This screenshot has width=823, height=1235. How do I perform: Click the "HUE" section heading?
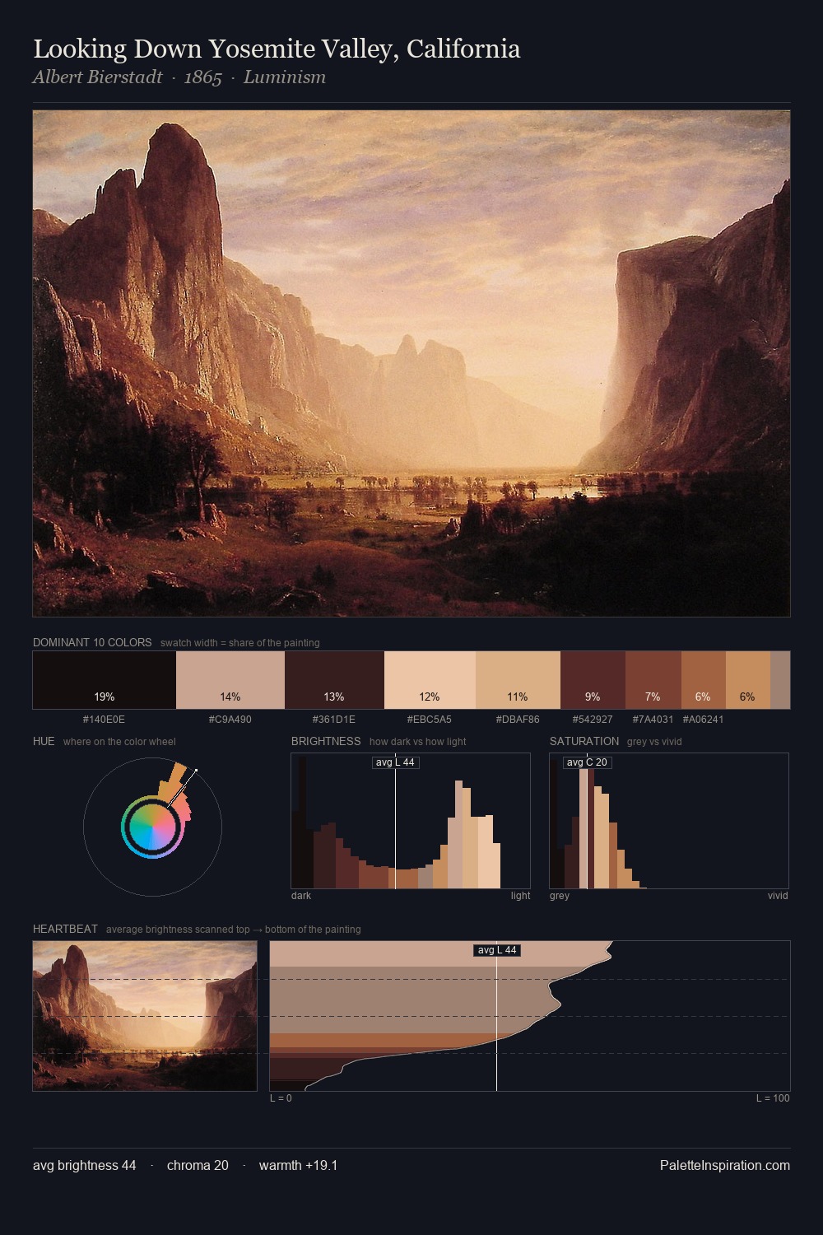tap(44, 741)
